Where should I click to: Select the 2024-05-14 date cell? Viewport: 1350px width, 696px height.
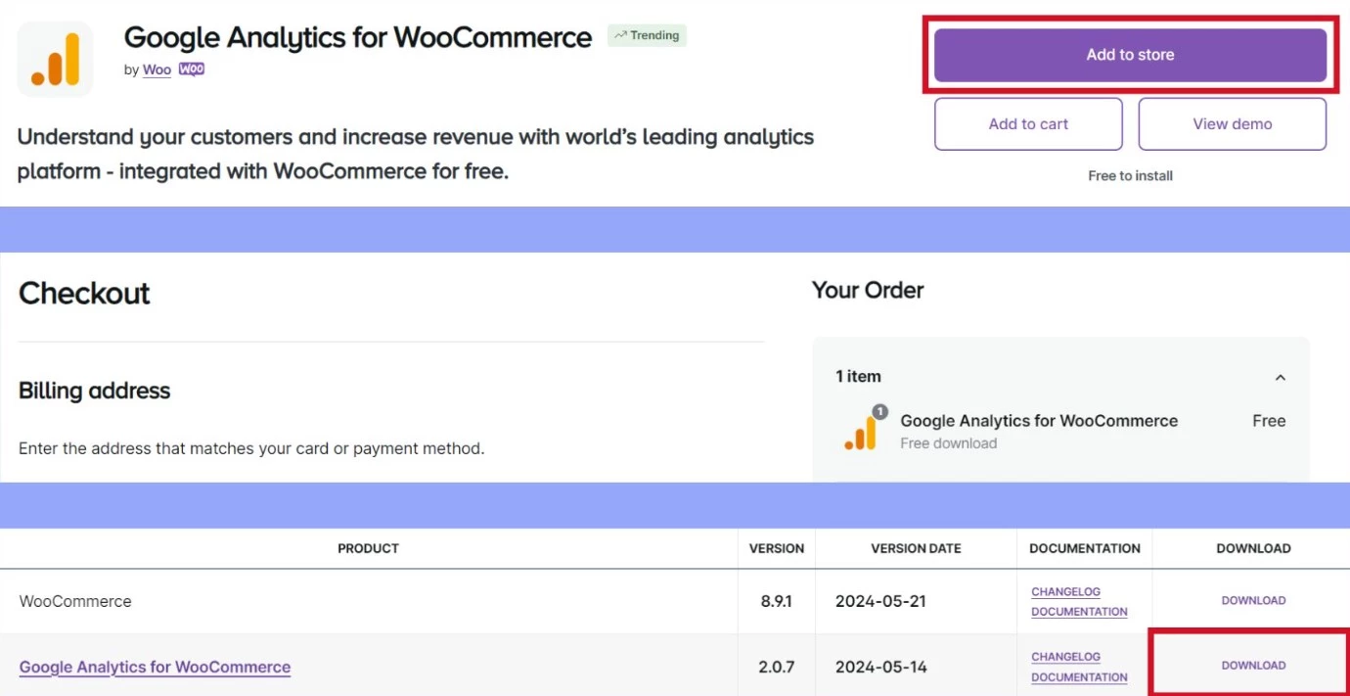click(917, 667)
